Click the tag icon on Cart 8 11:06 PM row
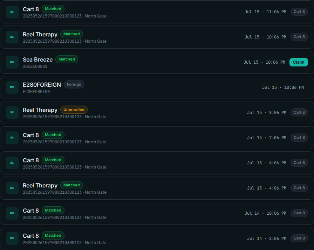 coord(12,12)
